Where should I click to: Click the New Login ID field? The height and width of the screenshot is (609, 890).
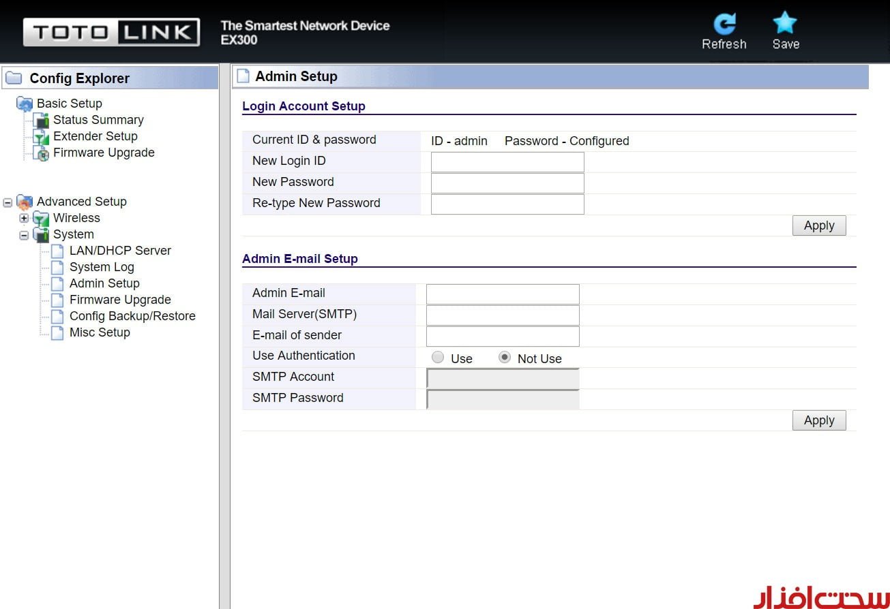pyautogui.click(x=507, y=162)
